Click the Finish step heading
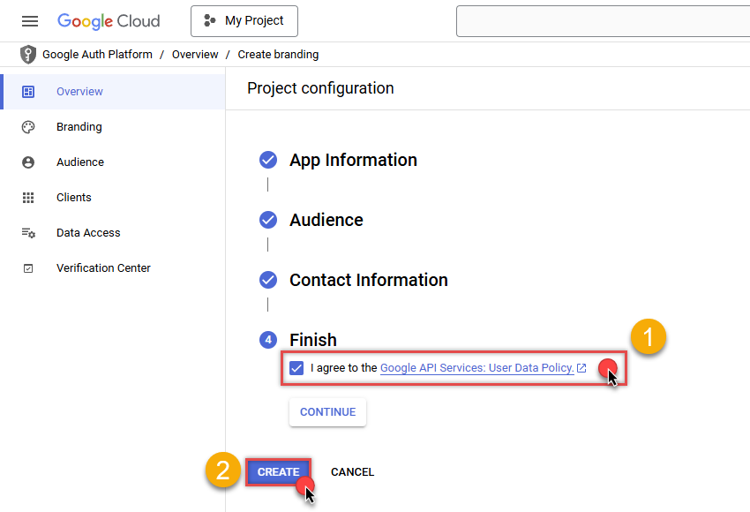Viewport: 750px width, 512px height. pos(313,340)
